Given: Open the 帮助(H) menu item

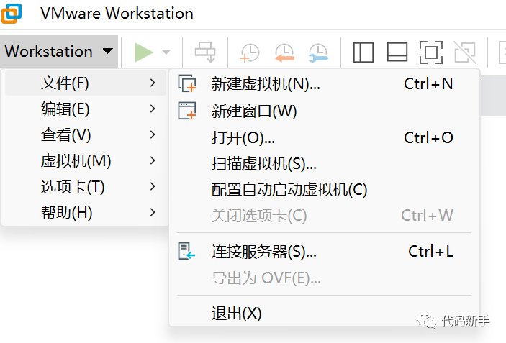Looking at the screenshot, I should coord(86,212).
